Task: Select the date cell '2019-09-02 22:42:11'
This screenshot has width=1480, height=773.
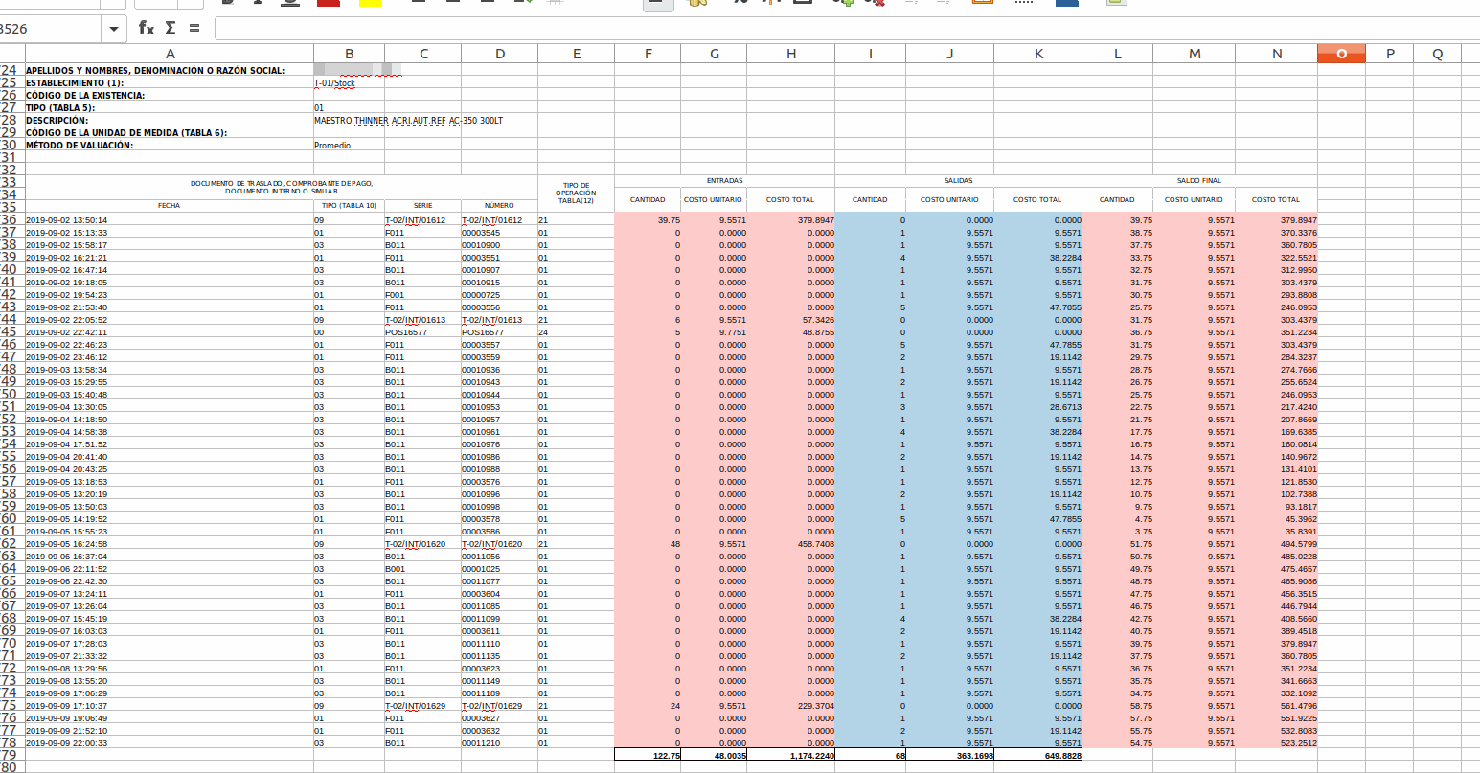Action: point(170,331)
